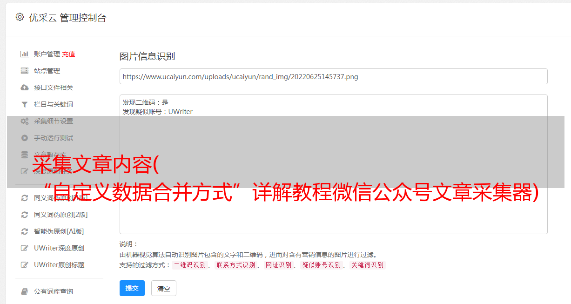Go to UWriter深度原创
Viewport: 571px width, 304px height.
coord(59,248)
